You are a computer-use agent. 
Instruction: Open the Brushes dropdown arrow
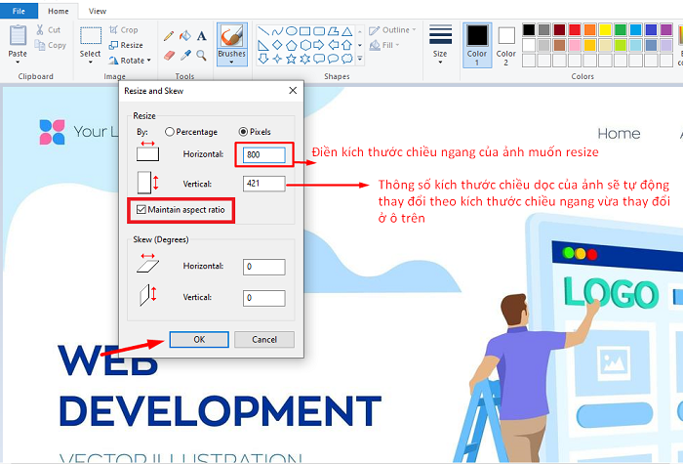232,63
